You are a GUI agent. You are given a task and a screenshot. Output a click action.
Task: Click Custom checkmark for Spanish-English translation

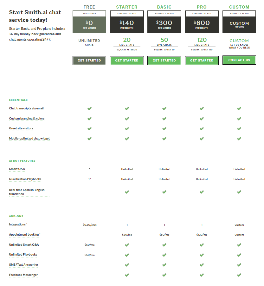[x=239, y=192]
